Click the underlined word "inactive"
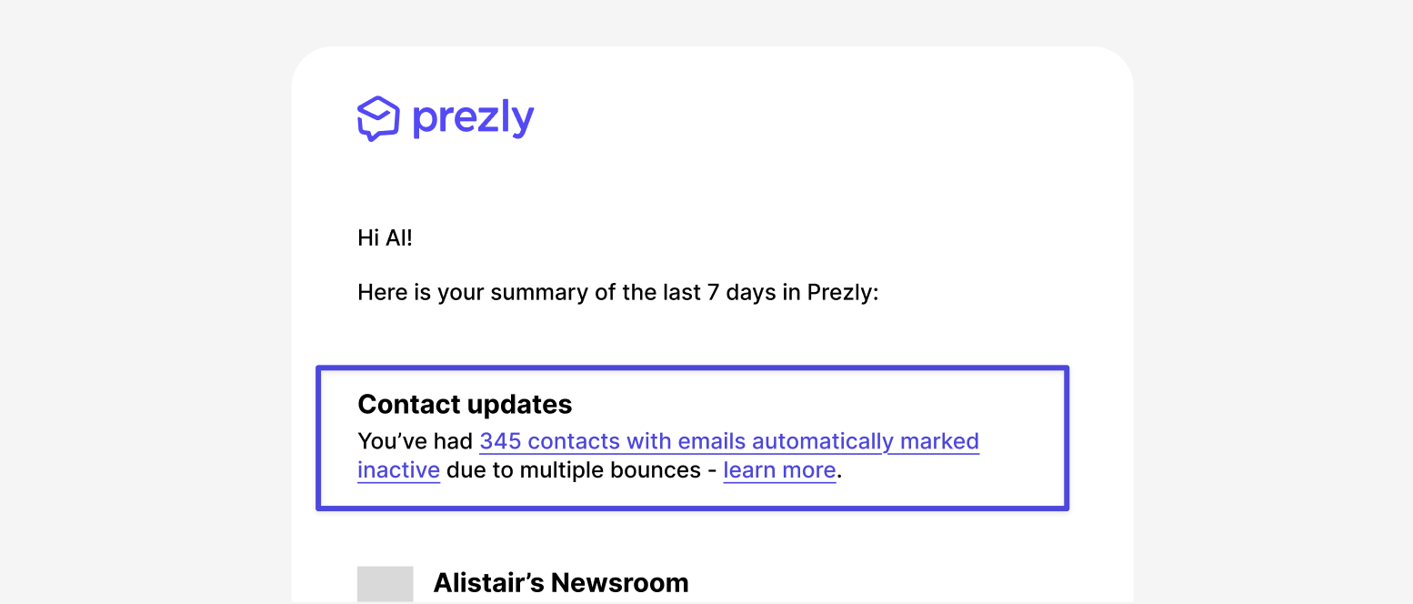Screen dimensions: 1413x604 click(x=398, y=470)
